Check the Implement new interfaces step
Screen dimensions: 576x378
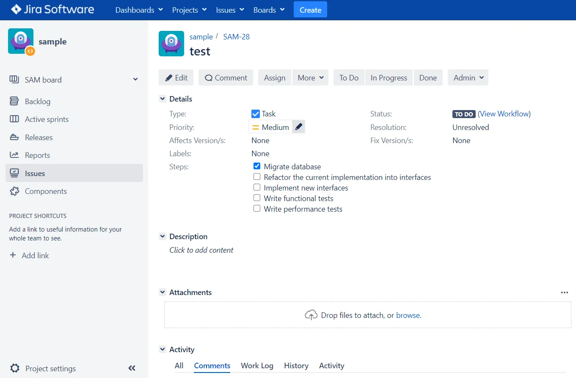click(x=257, y=187)
